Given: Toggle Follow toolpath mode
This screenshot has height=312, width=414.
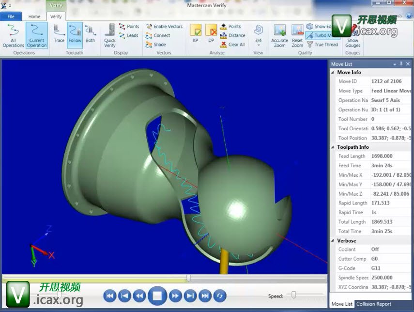Looking at the screenshot, I should [75, 34].
